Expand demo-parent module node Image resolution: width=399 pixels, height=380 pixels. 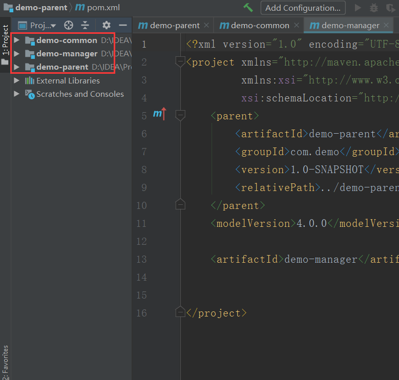click(16, 67)
